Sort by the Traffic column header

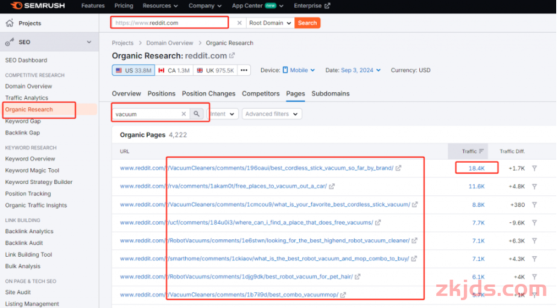(x=472, y=151)
